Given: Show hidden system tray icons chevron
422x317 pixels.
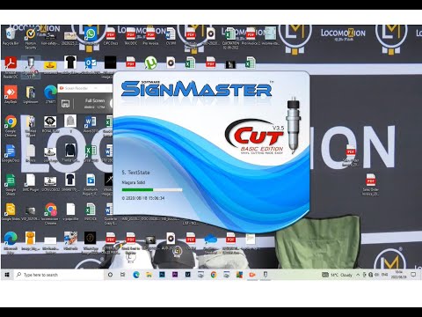Looking at the screenshot, I should tap(358, 275).
